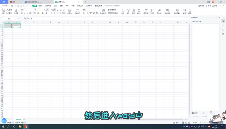Add a new sheet with plus button
The image size is (226, 129).
(24, 120)
